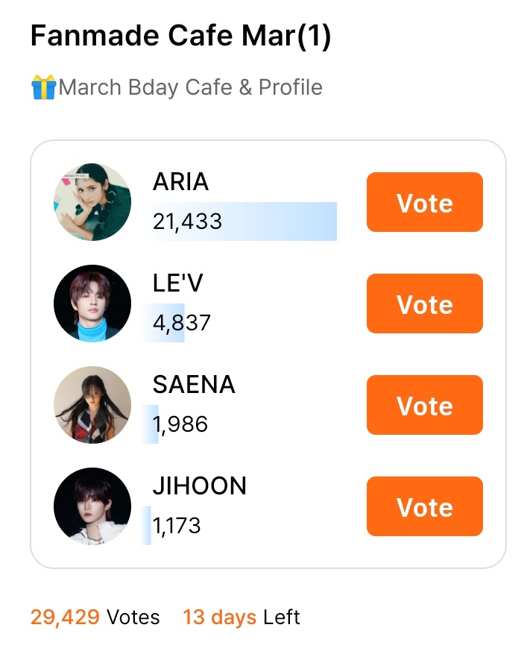Vote for JIHOON
527x651 pixels.
[x=424, y=506]
